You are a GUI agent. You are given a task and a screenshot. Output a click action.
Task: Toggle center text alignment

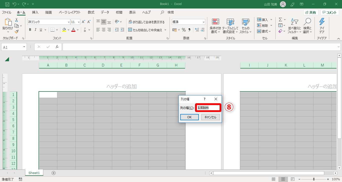(x=104, y=30)
